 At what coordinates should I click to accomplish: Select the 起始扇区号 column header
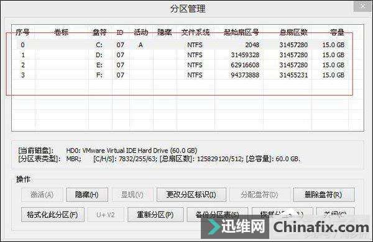[241, 32]
